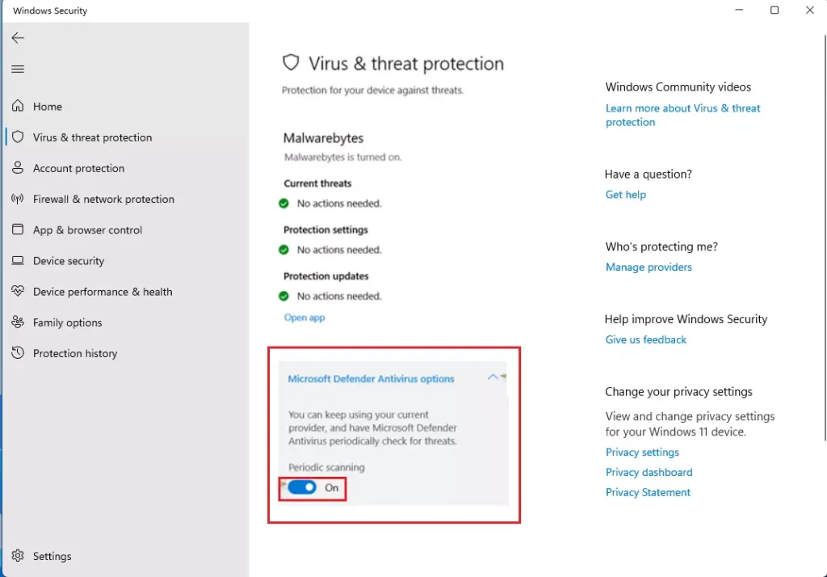Viewport: 827px width, 577px height.
Task: Open the hamburger navigation menu
Action: pyautogui.click(x=18, y=69)
